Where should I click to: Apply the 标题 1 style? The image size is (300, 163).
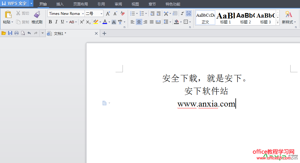(x=225, y=18)
